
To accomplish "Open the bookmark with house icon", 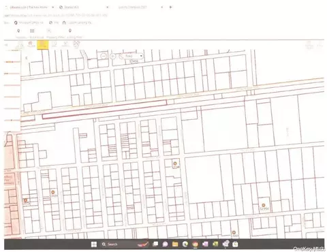I will (77, 22).
